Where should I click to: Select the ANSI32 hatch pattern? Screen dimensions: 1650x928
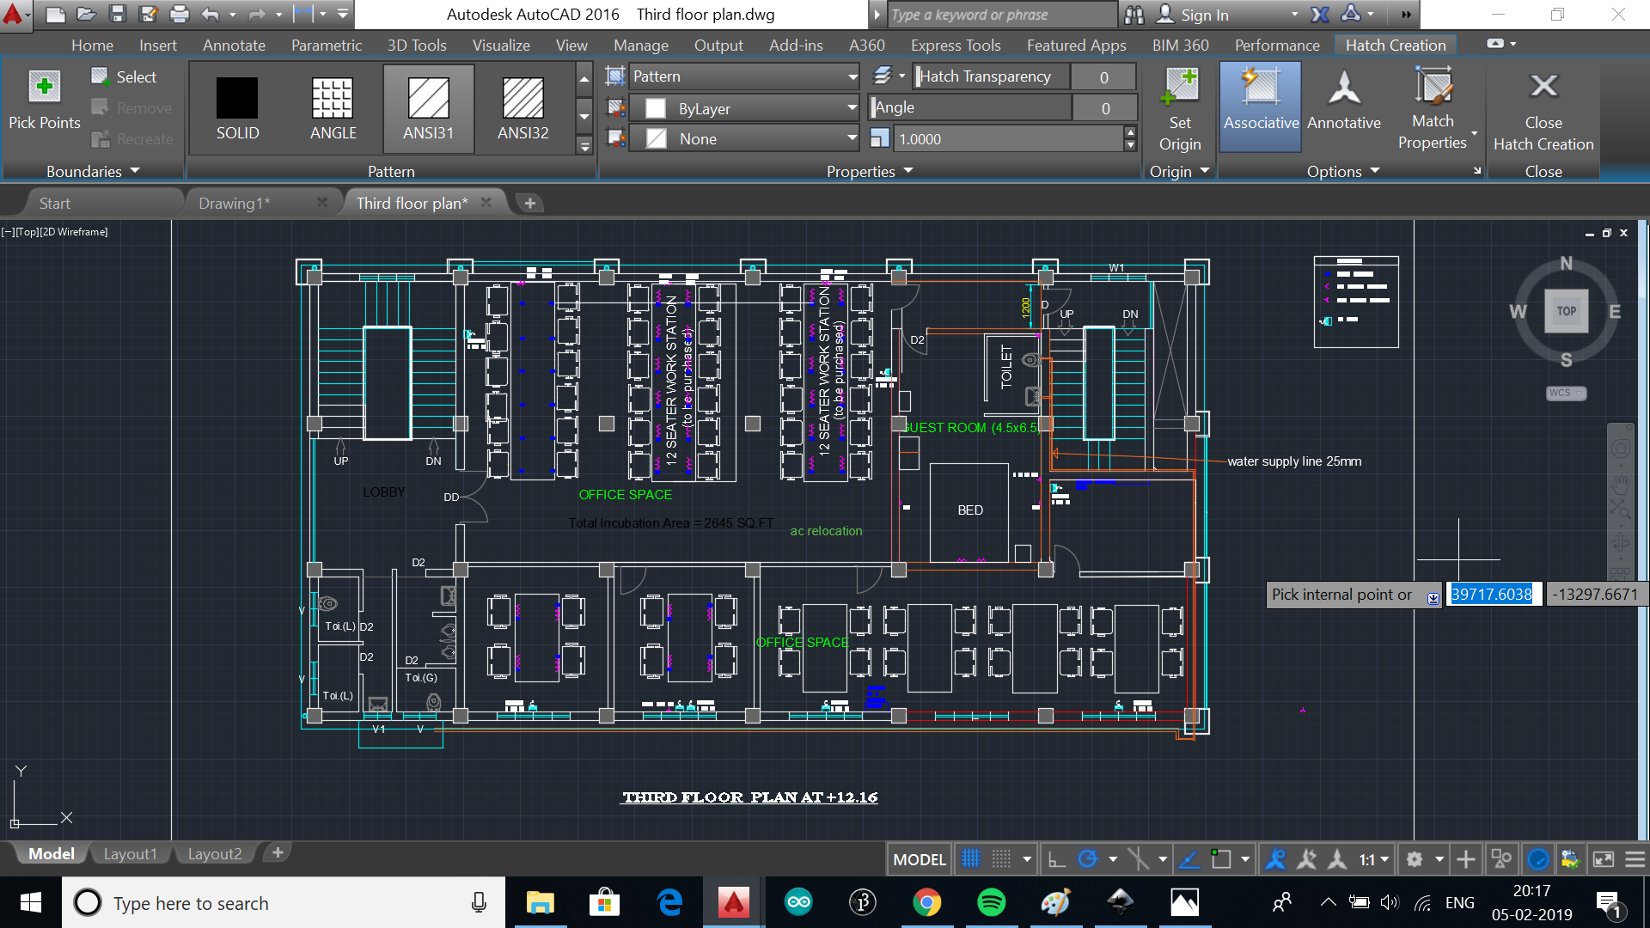522,98
